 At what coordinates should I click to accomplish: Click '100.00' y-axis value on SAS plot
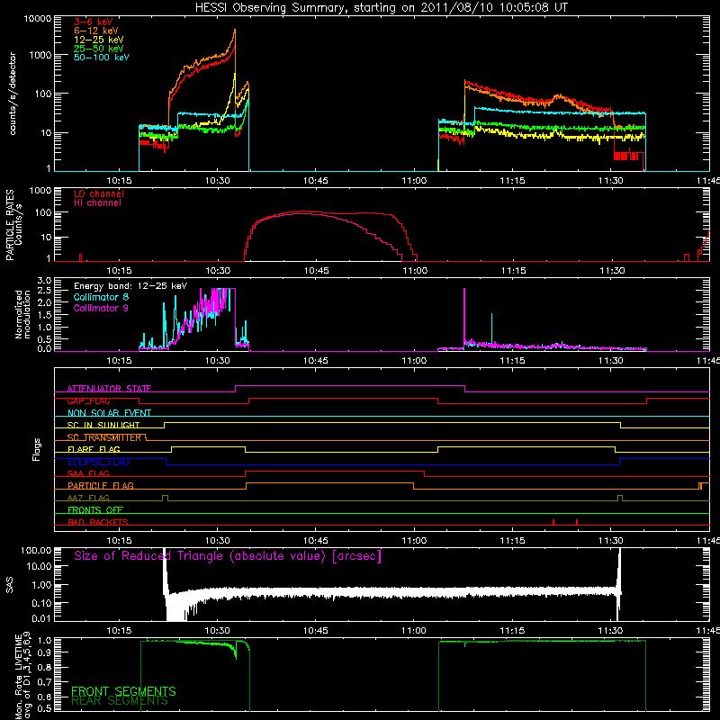[x=36, y=550]
